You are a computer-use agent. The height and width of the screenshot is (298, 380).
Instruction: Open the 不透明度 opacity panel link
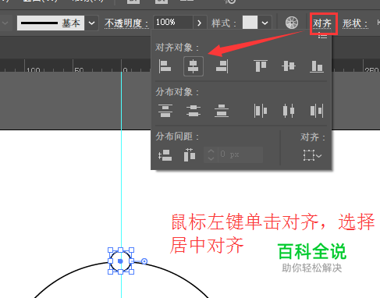click(x=126, y=23)
